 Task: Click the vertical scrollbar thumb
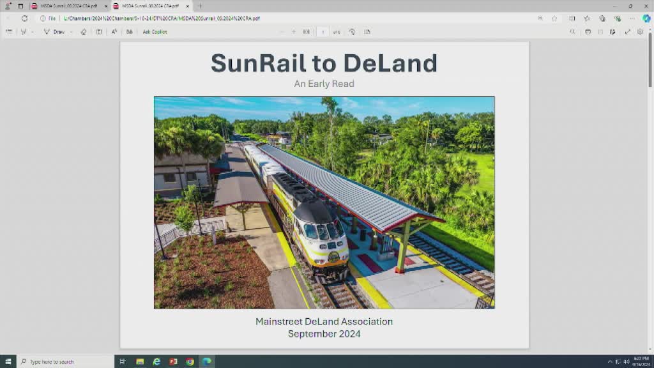coord(650,60)
